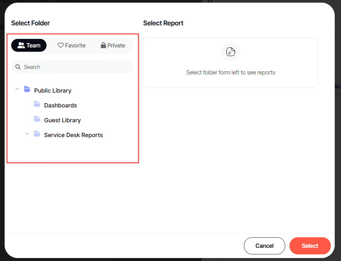Click the report document icon in empty panel
The image size is (341, 261).
[x=231, y=52]
